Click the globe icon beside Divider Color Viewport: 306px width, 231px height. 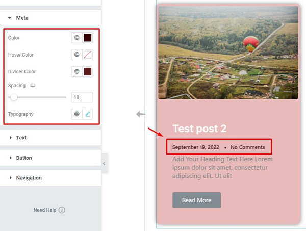[76, 71]
